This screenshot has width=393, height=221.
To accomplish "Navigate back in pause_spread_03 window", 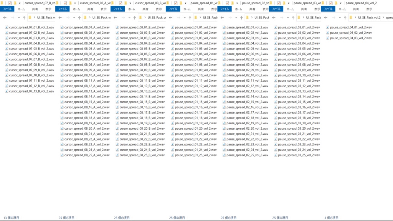I will pyautogui.click(x=274, y=18).
